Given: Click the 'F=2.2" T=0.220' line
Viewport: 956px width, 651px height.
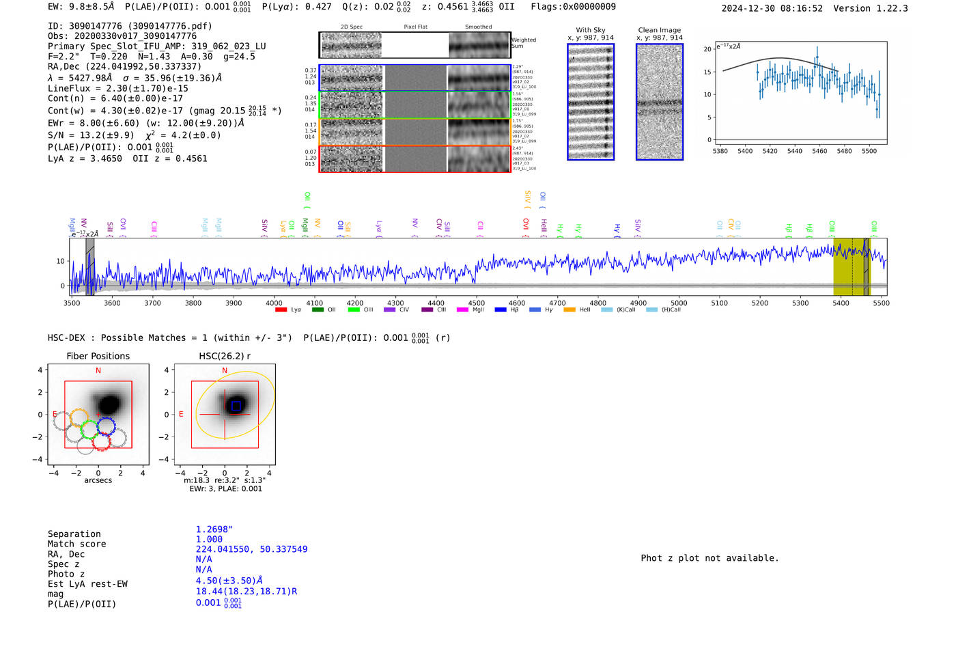Looking at the screenshot, I should 87,57.
